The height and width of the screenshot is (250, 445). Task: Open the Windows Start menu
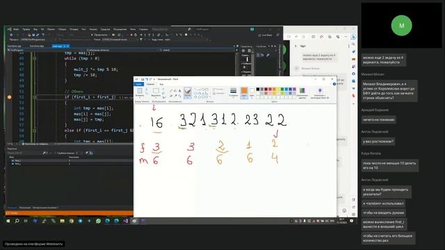pyautogui.click(x=8, y=221)
